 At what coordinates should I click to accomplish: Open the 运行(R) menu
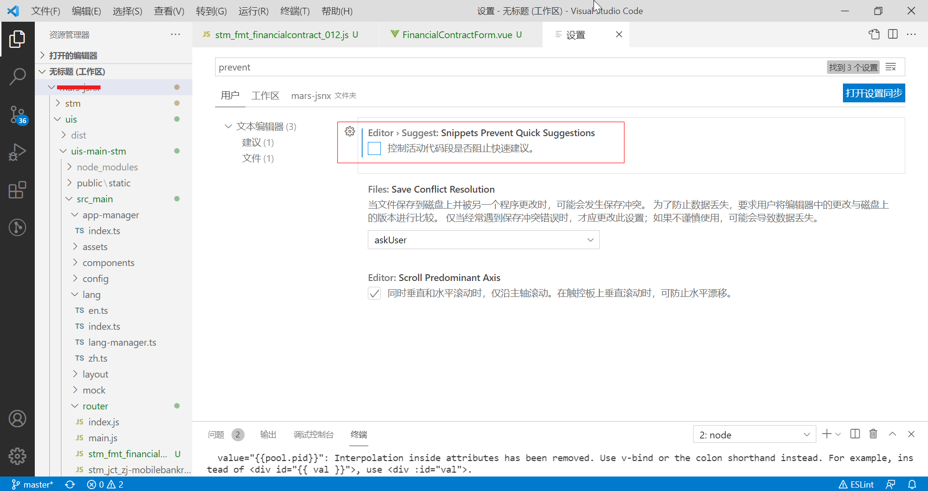pyautogui.click(x=253, y=11)
